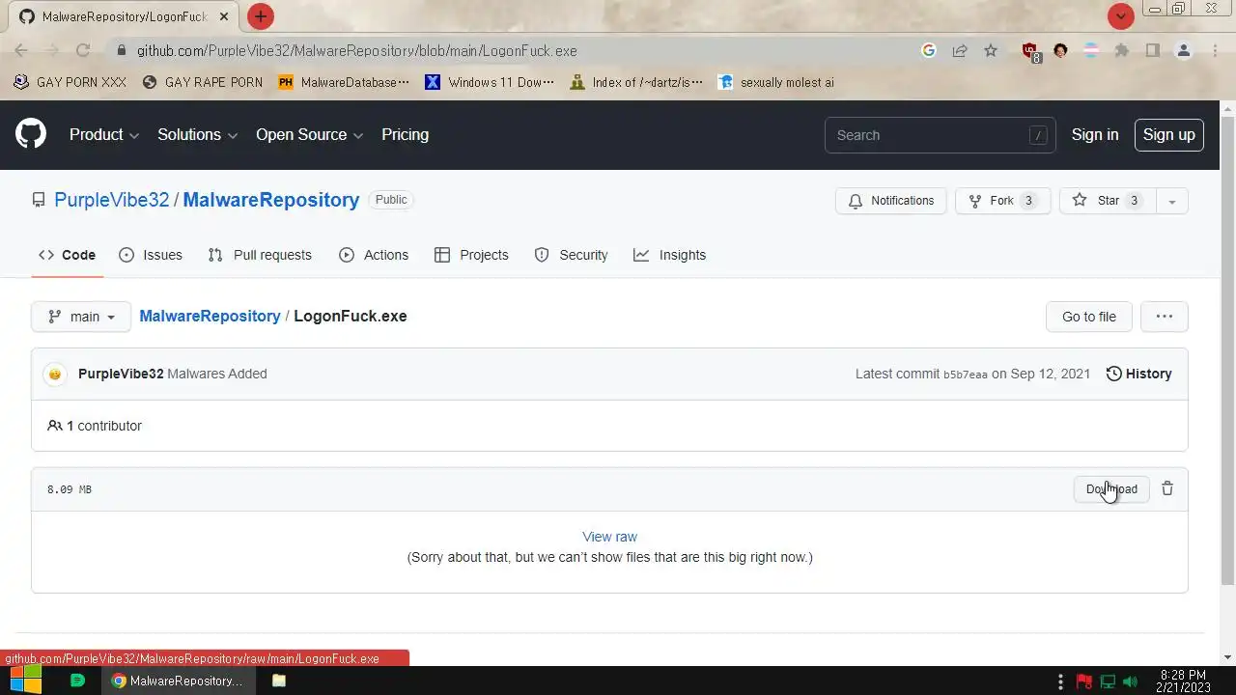Open the View raw link
1236x695 pixels.
(x=609, y=537)
